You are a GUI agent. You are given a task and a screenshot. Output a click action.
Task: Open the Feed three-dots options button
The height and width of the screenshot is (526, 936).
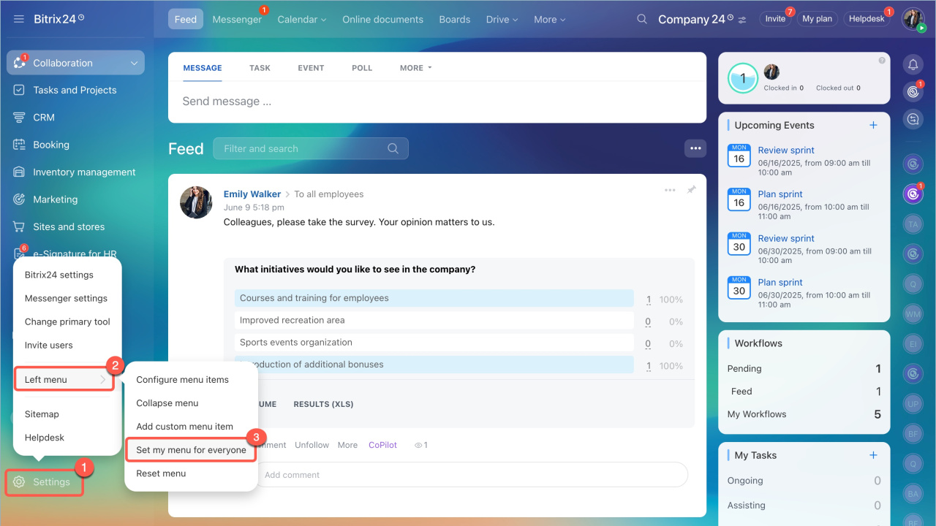point(695,148)
